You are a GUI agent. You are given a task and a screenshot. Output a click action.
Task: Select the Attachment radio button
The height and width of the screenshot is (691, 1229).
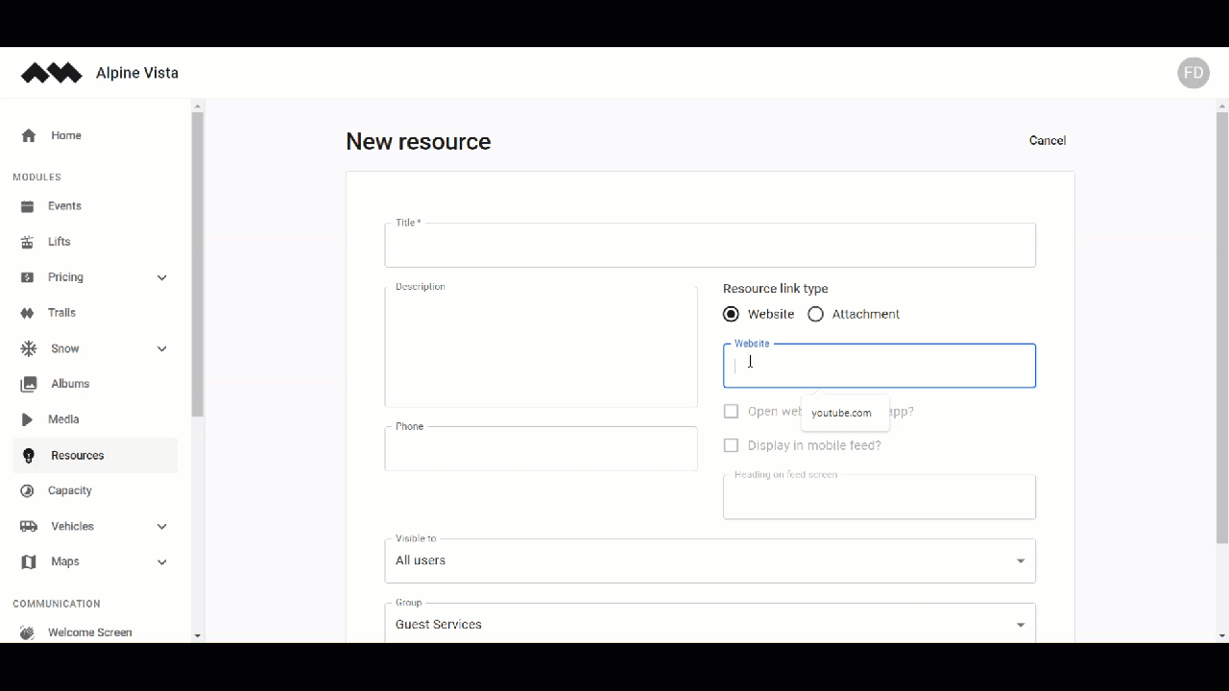tap(815, 314)
